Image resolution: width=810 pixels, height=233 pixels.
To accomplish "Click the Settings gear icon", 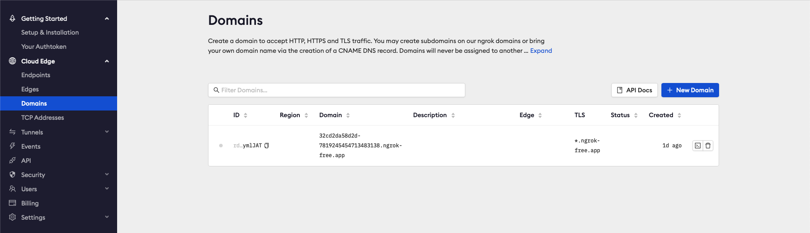I will click(x=12, y=217).
